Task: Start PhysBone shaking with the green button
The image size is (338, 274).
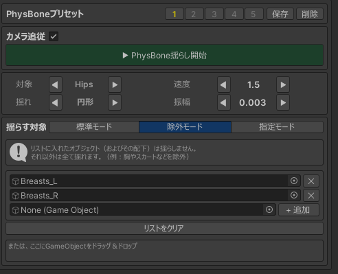Action: pyautogui.click(x=164, y=55)
